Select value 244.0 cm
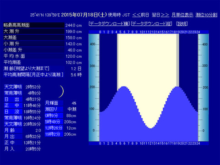 pos(73,25)
